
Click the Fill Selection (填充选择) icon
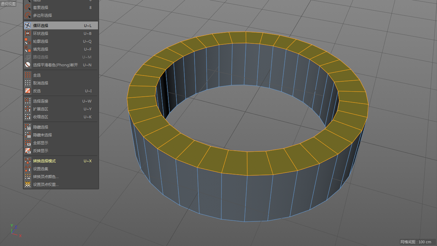[x=28, y=49]
